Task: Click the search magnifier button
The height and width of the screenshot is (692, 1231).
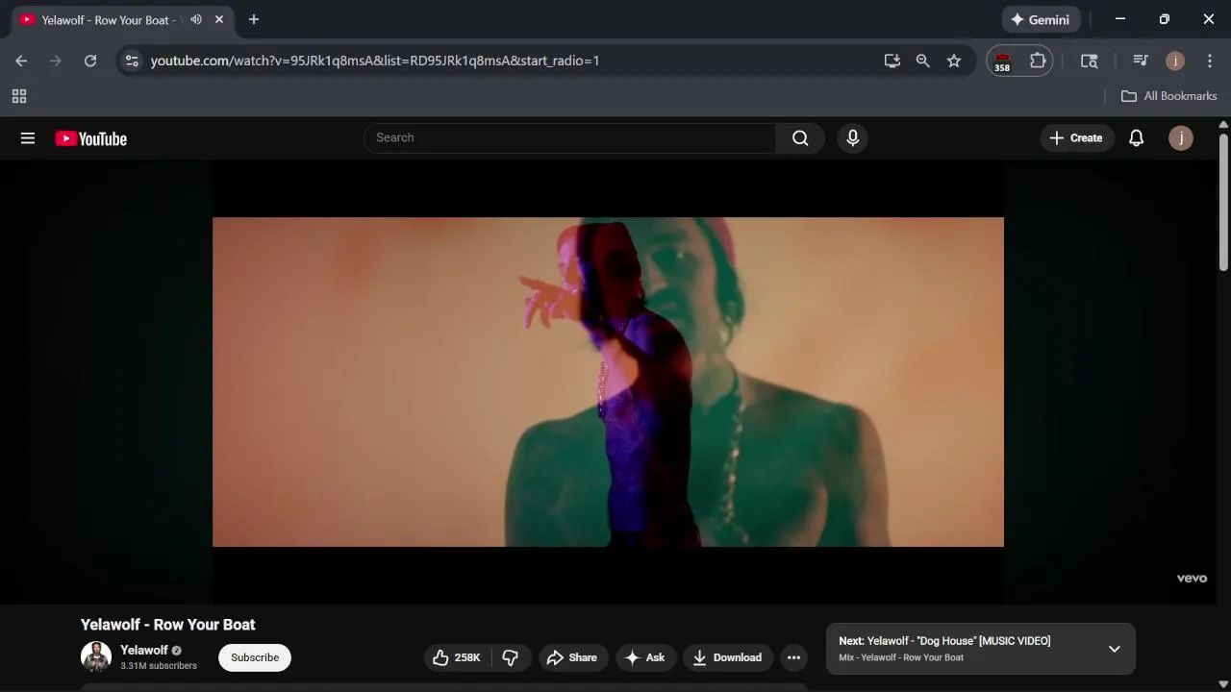Action: [x=800, y=137]
